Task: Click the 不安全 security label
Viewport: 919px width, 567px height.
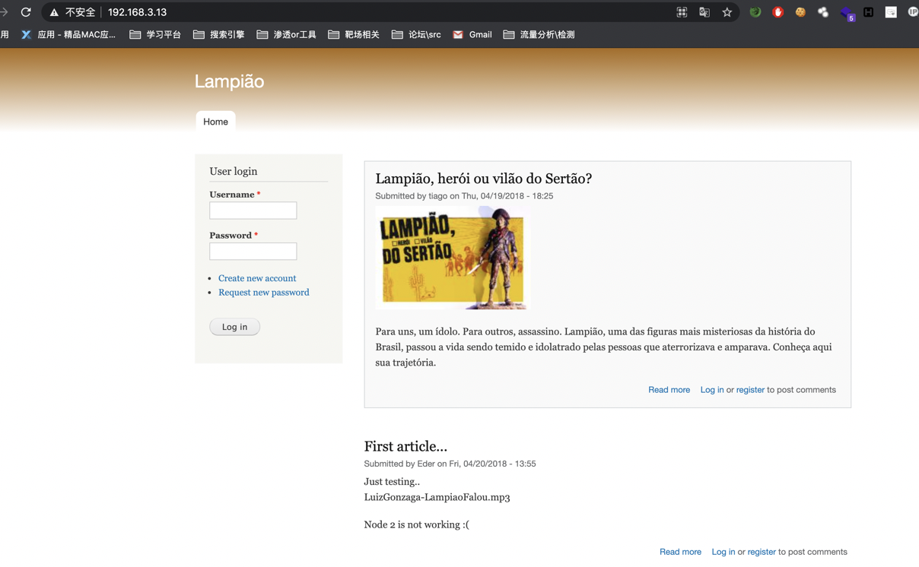Action: (81, 12)
